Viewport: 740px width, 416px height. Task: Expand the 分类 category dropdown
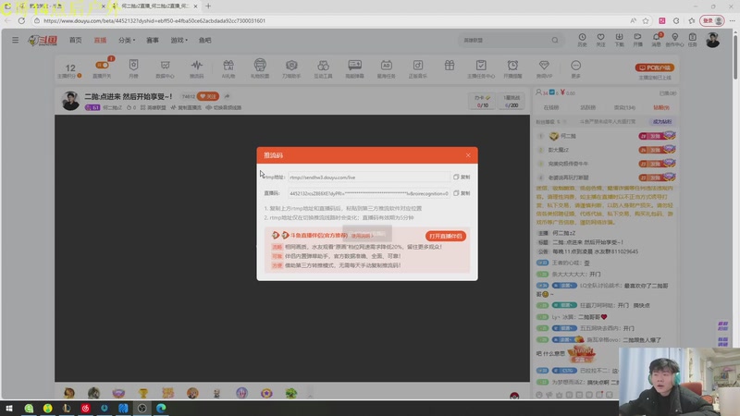[x=127, y=40]
